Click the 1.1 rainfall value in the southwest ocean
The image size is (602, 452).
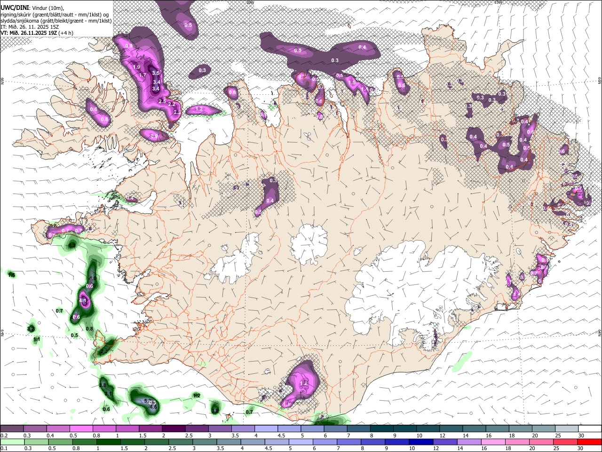[37, 339]
